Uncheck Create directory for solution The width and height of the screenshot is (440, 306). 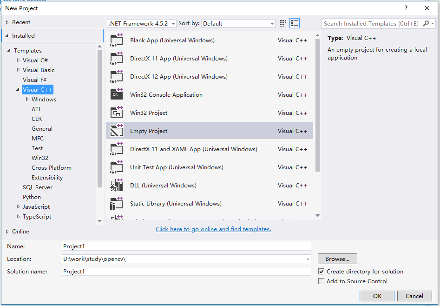click(322, 272)
